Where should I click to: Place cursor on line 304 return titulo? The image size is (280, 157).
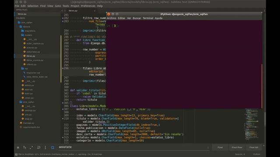pos(87,100)
